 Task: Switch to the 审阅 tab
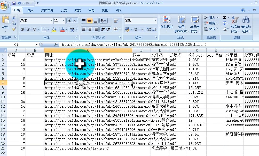[91, 10]
